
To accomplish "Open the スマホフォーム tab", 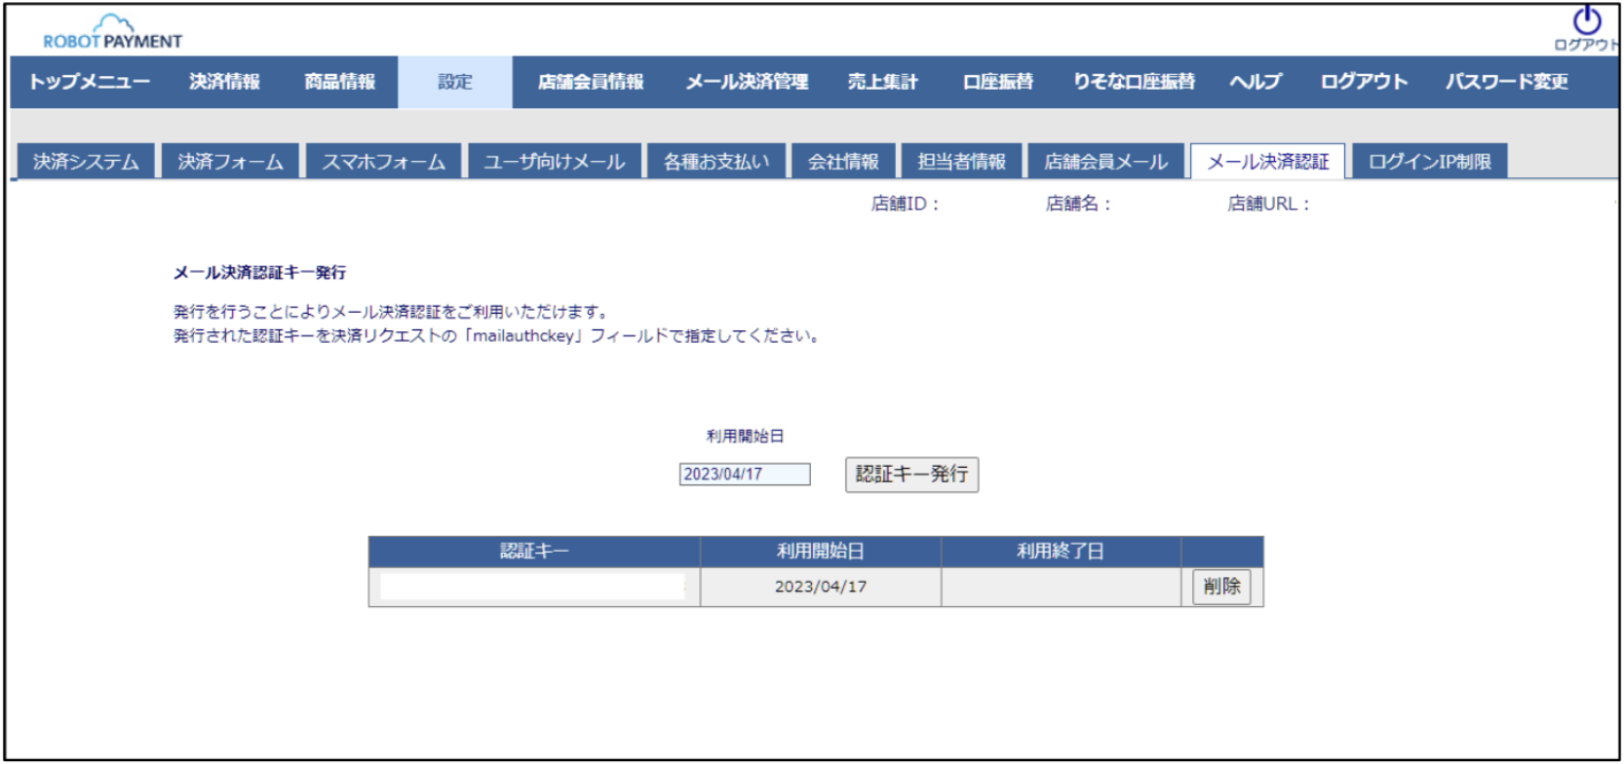I will 384,162.
